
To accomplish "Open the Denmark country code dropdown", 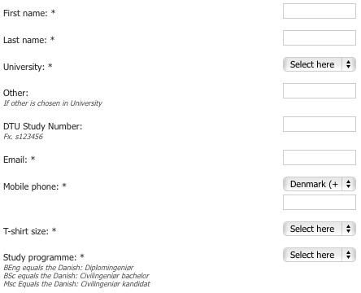I will point(320,184).
